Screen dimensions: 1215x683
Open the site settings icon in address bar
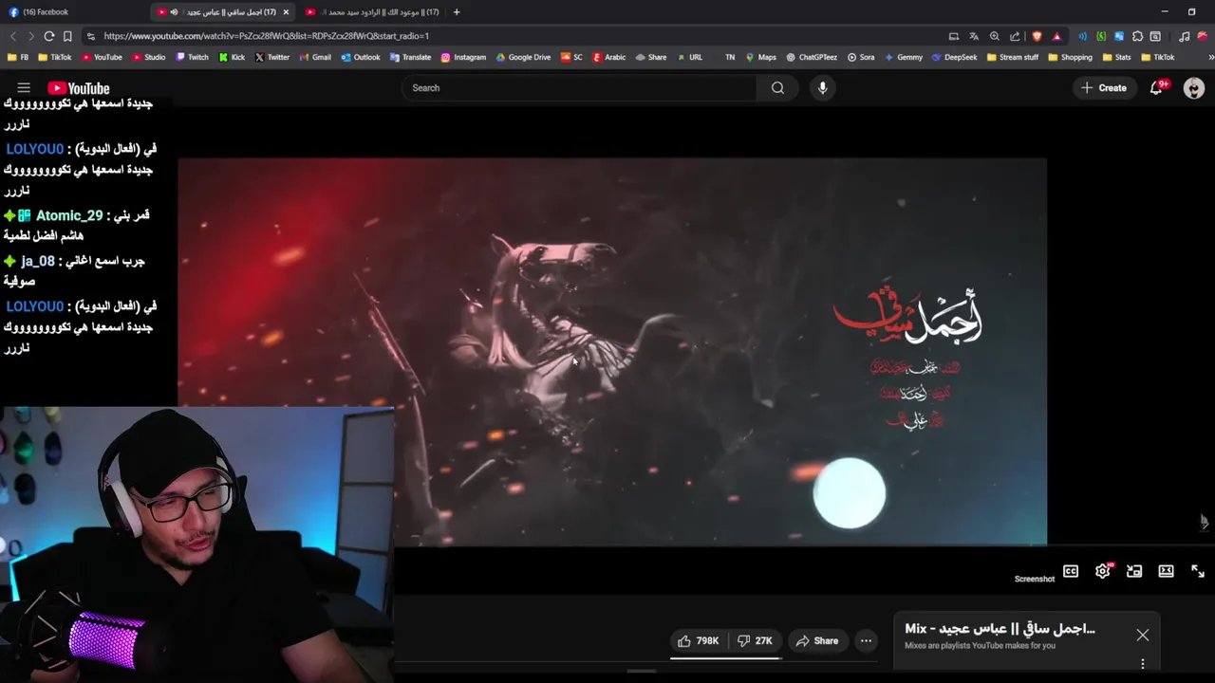pos(90,36)
